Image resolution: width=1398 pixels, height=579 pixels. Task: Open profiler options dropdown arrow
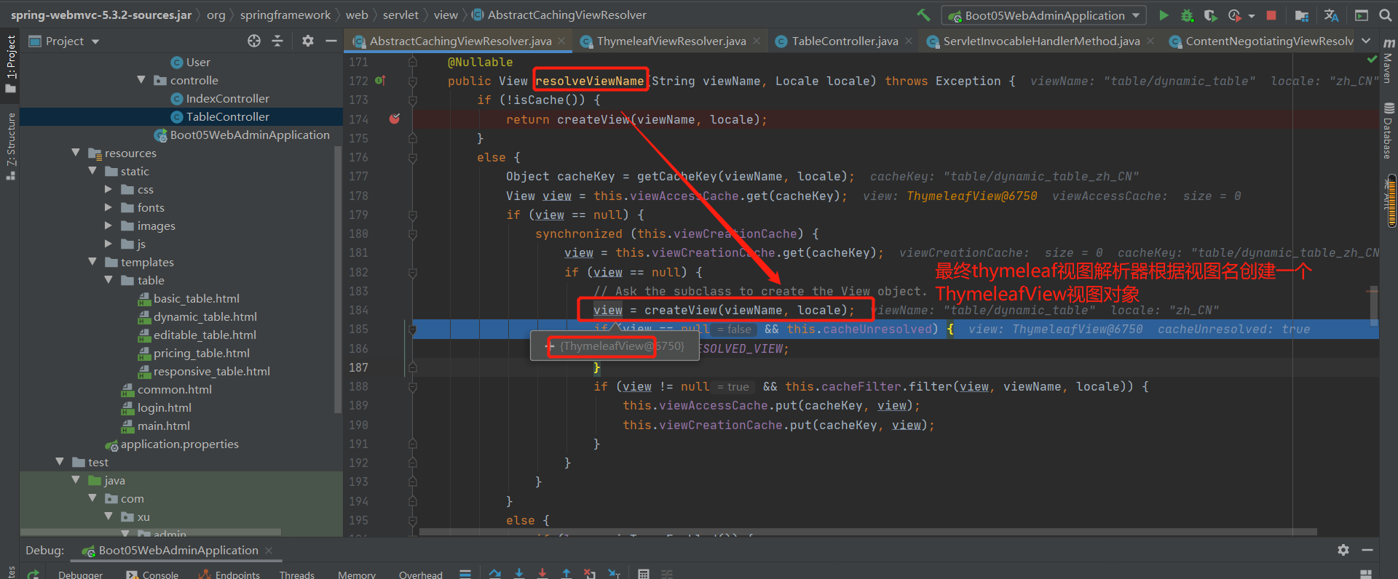pos(1252,15)
